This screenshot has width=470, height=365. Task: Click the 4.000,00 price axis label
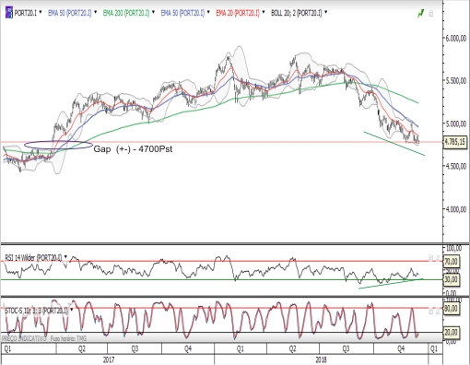point(456,209)
